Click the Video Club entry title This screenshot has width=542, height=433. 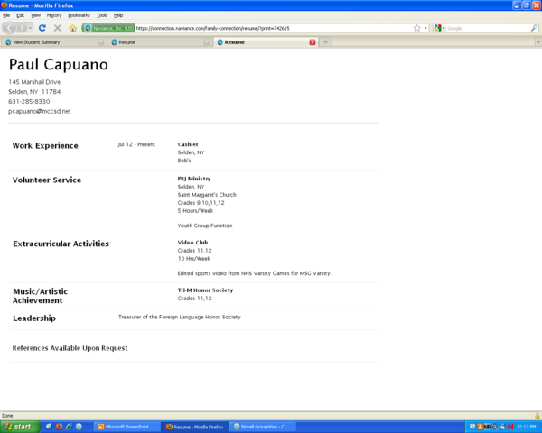pos(193,243)
